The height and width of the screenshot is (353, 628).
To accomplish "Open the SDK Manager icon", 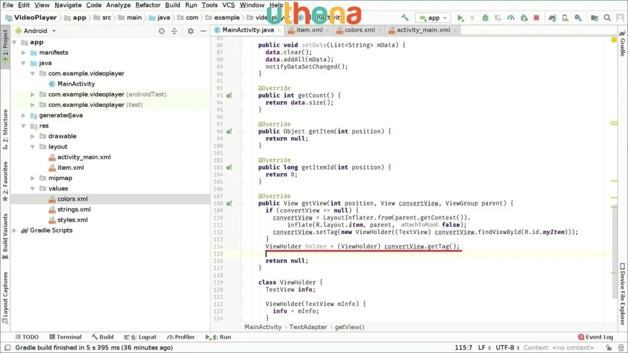I will pyautogui.click(x=578, y=18).
